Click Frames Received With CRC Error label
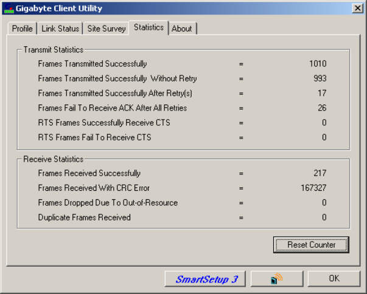Image resolution: width=367 pixels, height=294 pixels. click(94, 188)
